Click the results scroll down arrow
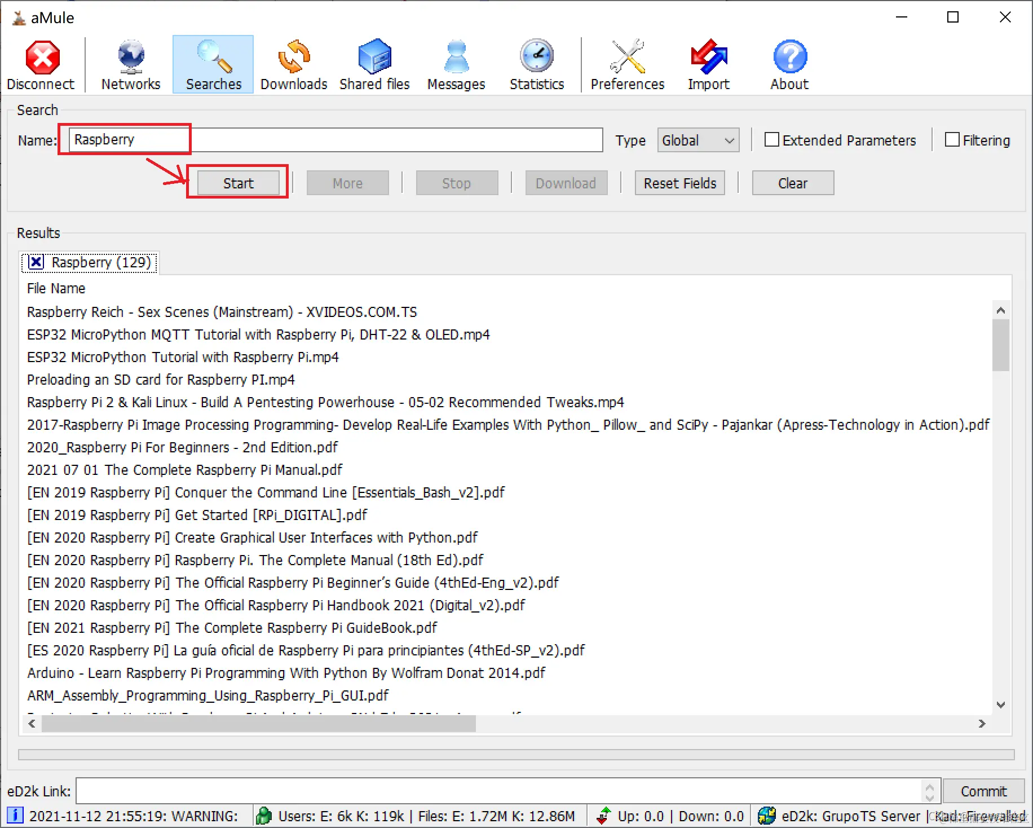 tap(1001, 704)
